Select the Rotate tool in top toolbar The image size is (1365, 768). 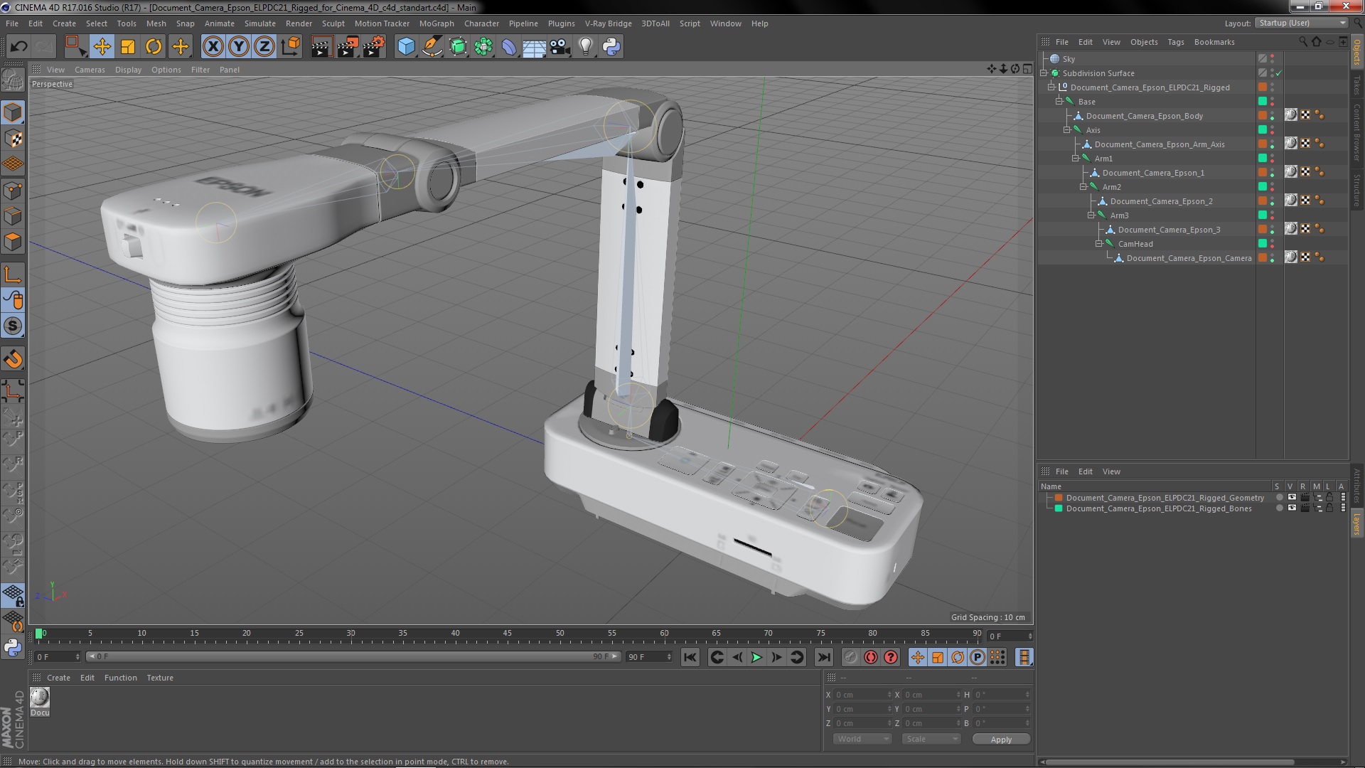pos(154,47)
